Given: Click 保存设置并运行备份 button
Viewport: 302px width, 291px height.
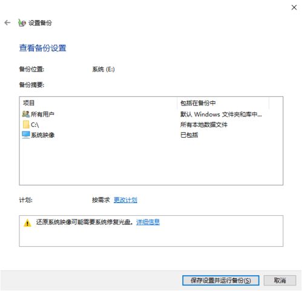Looking at the screenshot, I should pos(221,281).
